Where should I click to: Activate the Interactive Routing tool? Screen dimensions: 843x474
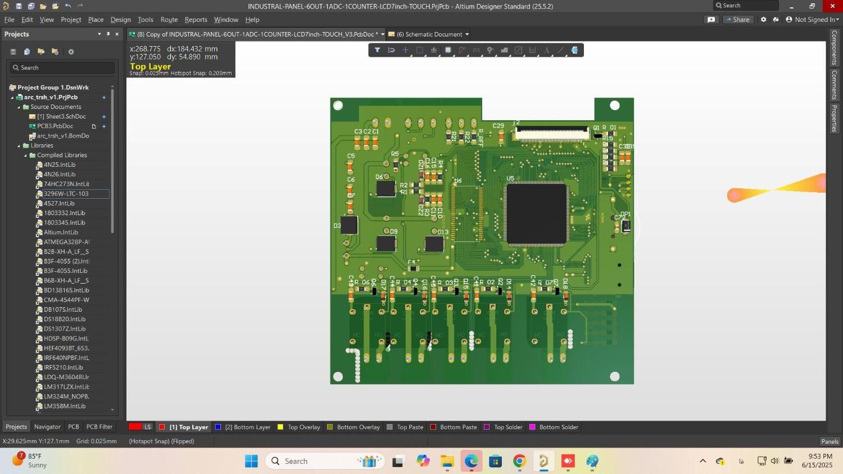coord(462,50)
